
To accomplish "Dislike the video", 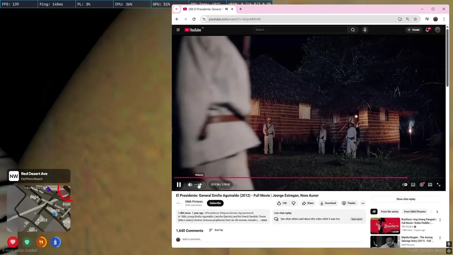I will (293, 203).
